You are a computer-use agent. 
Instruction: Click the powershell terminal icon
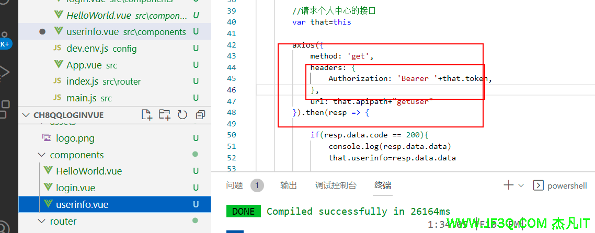pyautogui.click(x=538, y=185)
